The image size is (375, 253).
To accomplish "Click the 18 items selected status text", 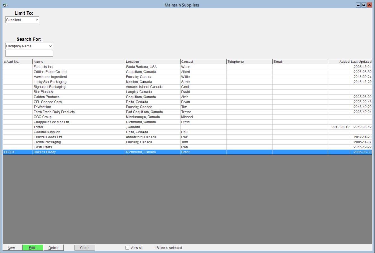I will (169, 248).
